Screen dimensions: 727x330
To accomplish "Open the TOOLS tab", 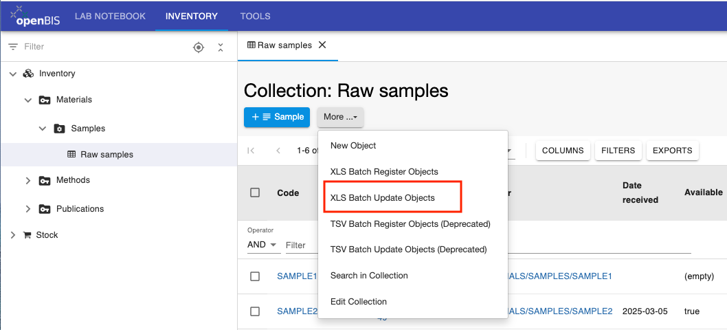I will click(255, 16).
